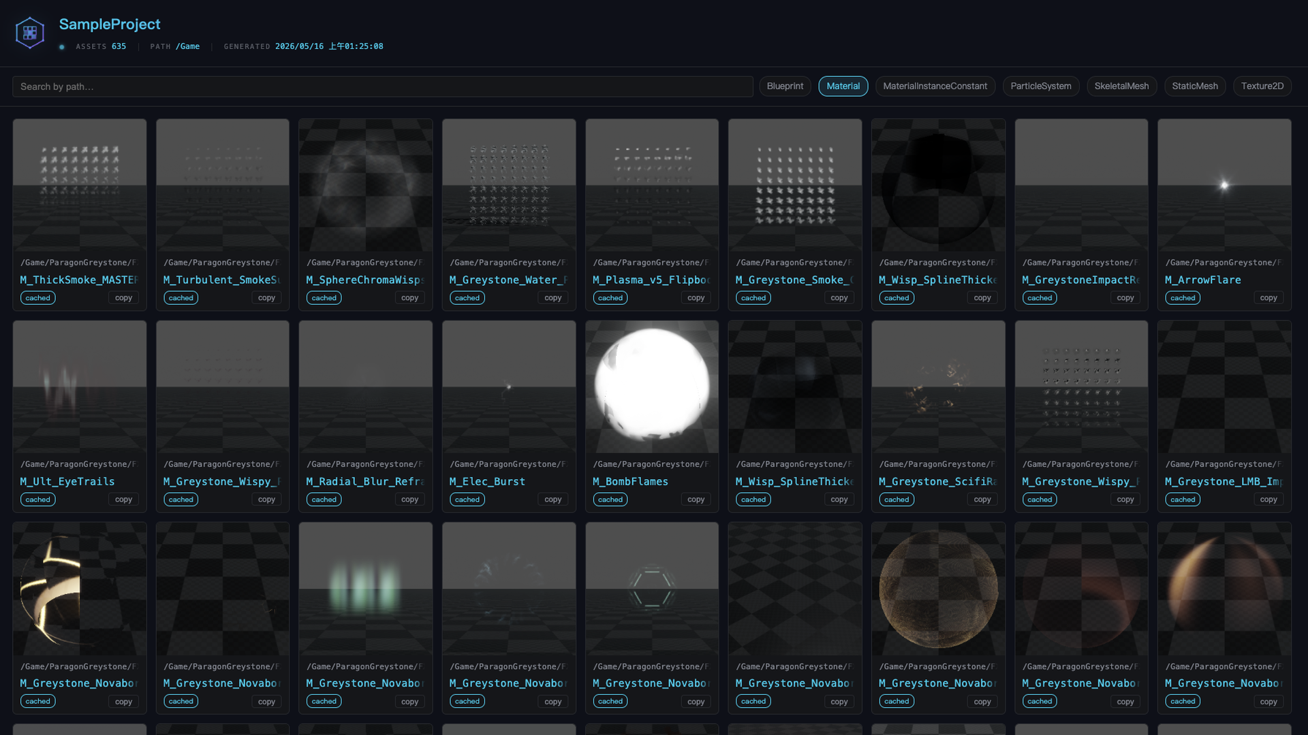
Task: Select the M_BombFlames name text
Action: (630, 481)
